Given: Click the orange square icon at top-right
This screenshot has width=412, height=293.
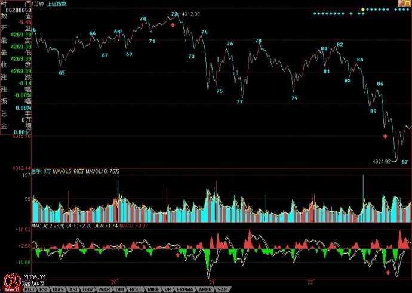Looking at the screenshot, I should click(408, 3).
